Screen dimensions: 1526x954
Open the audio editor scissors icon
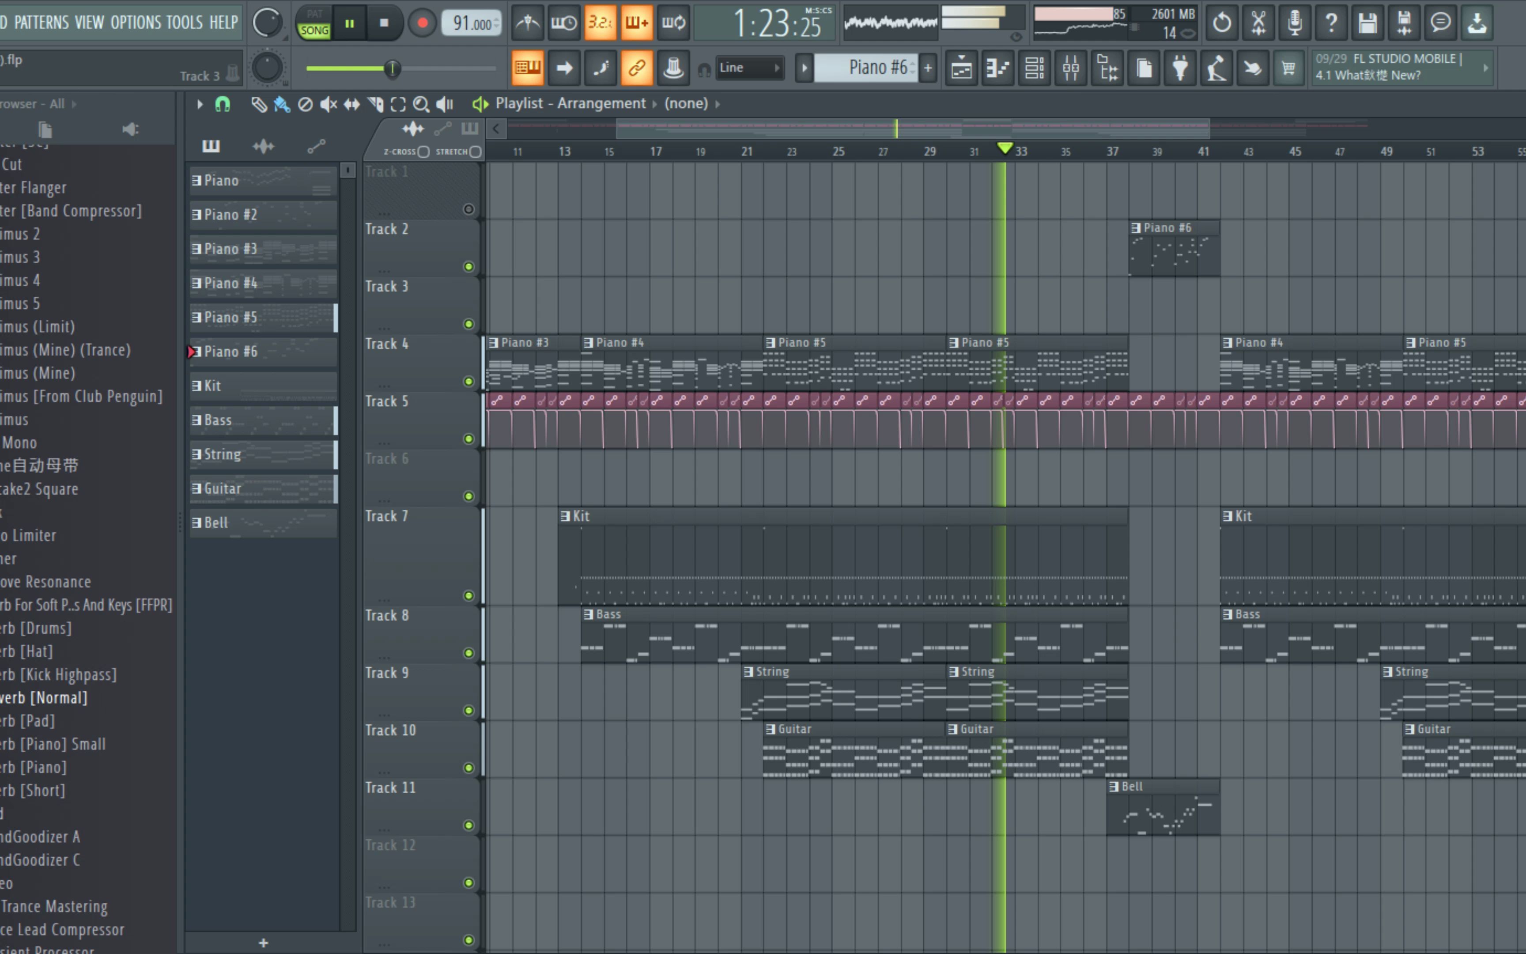1258,23
